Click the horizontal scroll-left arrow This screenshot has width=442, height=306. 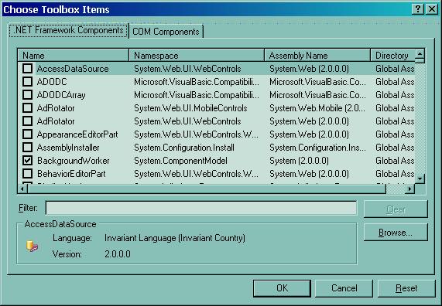coord(22,189)
